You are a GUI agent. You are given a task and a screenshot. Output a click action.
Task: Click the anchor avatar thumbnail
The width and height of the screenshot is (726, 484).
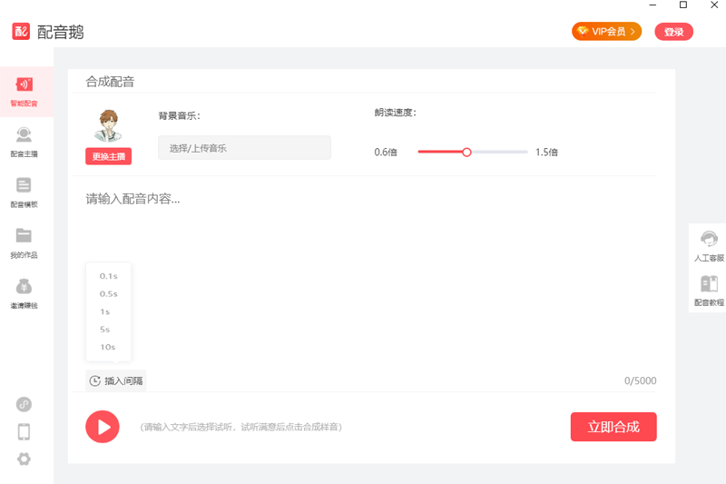coord(109,126)
